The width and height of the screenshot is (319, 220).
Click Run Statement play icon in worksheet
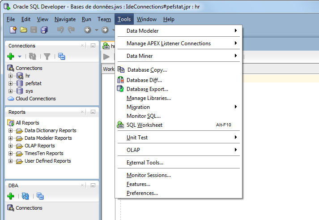point(106,56)
